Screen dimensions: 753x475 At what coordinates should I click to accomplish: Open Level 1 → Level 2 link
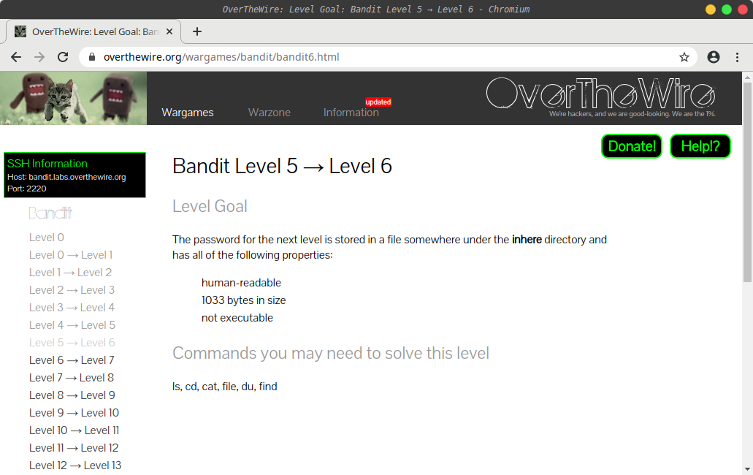(70, 273)
